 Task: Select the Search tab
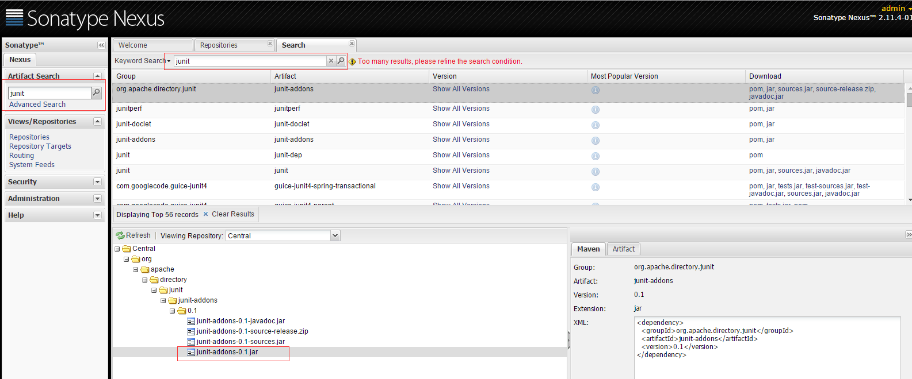pyautogui.click(x=316, y=45)
